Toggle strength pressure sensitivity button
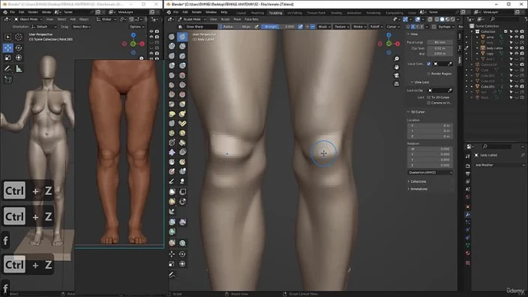 click(300, 26)
